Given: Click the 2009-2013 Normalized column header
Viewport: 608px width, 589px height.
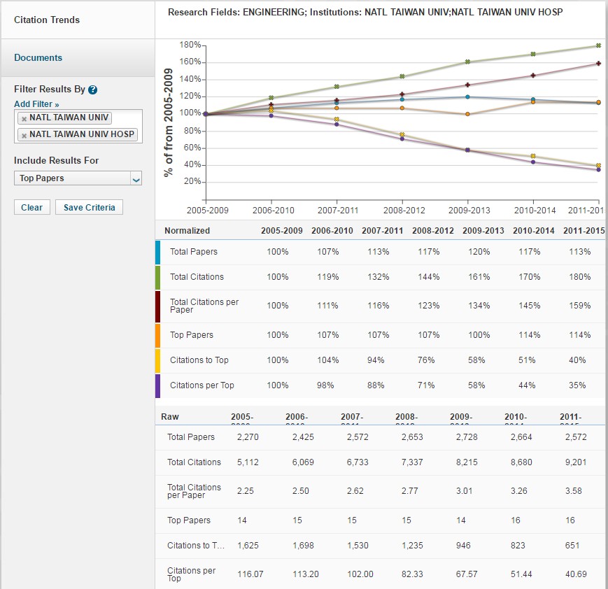Looking at the screenshot, I should [x=483, y=231].
